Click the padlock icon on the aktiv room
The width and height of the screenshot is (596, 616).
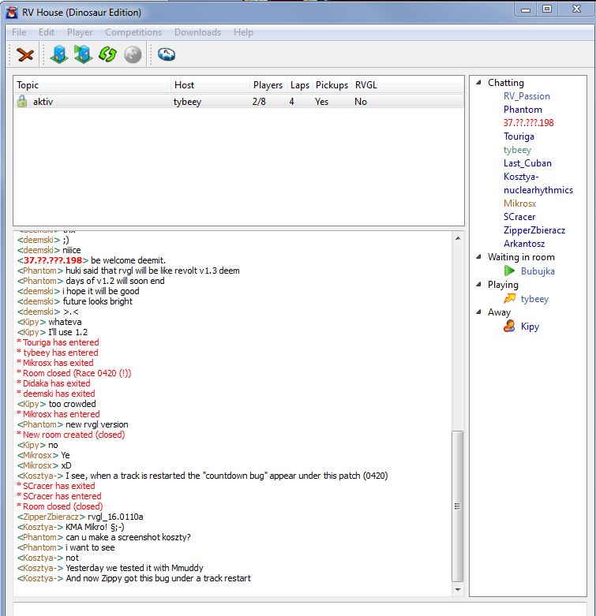coord(22,102)
